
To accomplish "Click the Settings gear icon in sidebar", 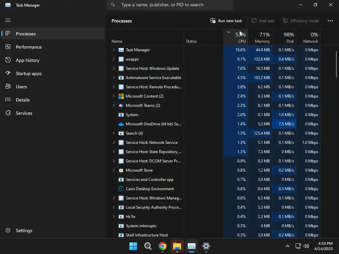I will click(x=8, y=230).
